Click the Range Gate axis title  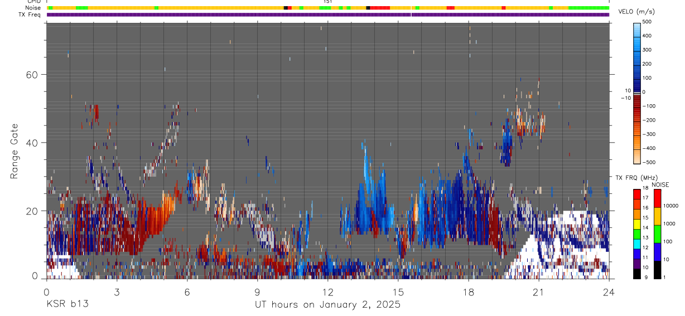[15, 152]
